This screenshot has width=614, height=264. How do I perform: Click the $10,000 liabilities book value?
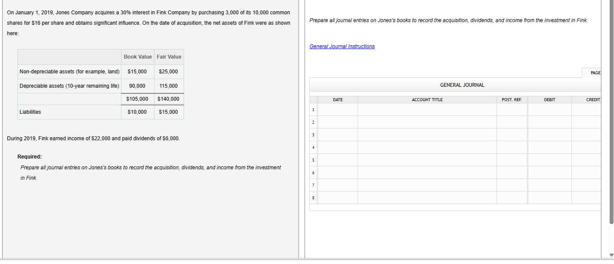(137, 112)
